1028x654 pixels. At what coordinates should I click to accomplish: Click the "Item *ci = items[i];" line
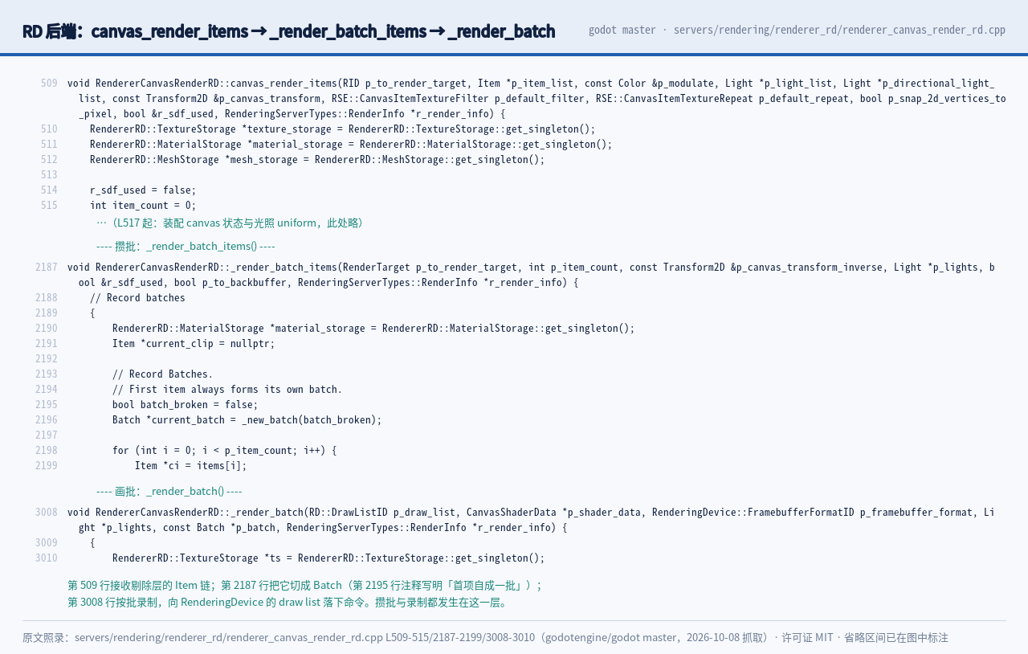(x=191, y=466)
